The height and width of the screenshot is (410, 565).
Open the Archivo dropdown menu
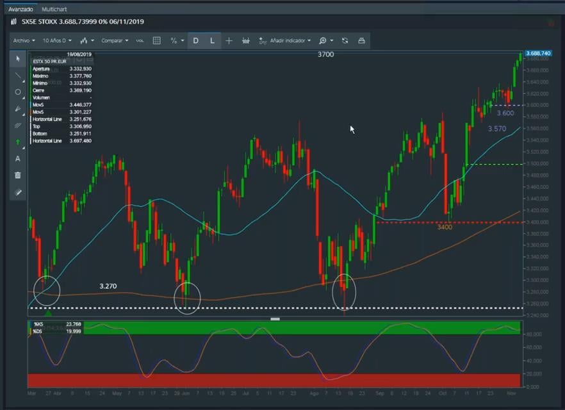click(x=24, y=41)
